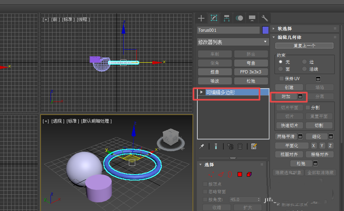Enable 忽略背面 checkbox
The height and width of the screenshot is (211, 344).
(205, 192)
